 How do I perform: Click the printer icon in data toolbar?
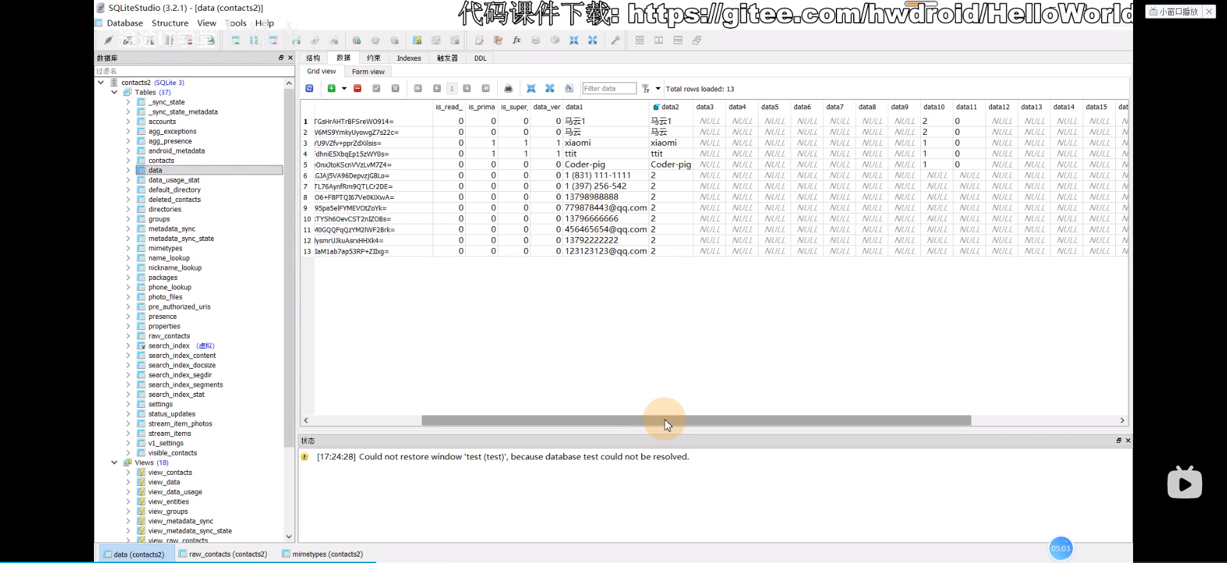(x=509, y=88)
